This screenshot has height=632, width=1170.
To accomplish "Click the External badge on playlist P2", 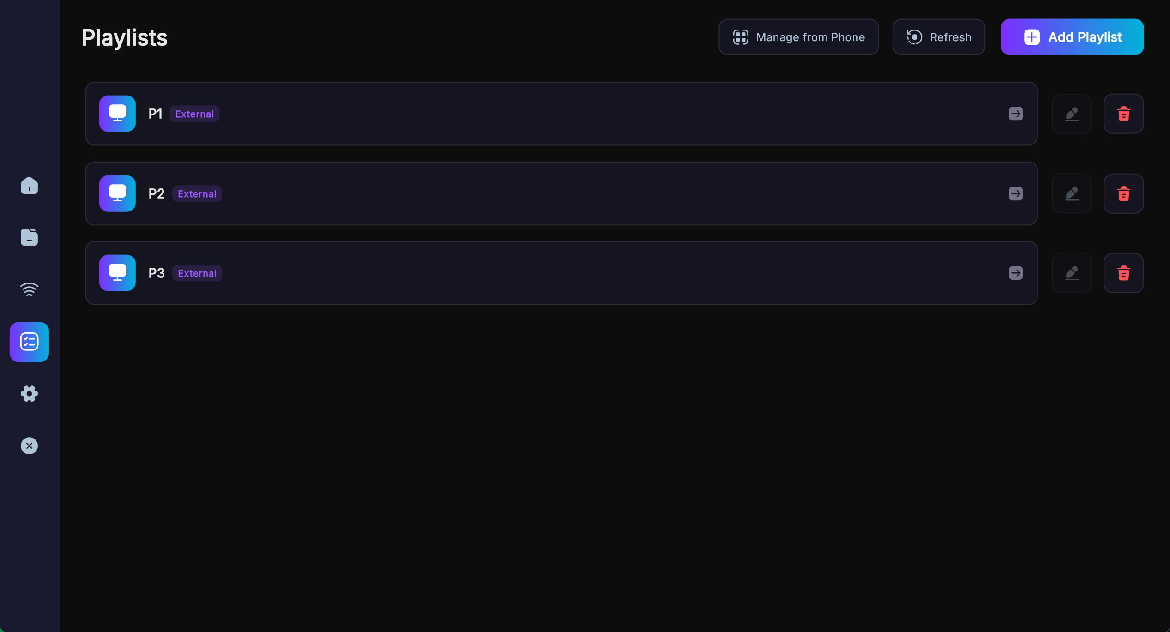I will [x=197, y=193].
